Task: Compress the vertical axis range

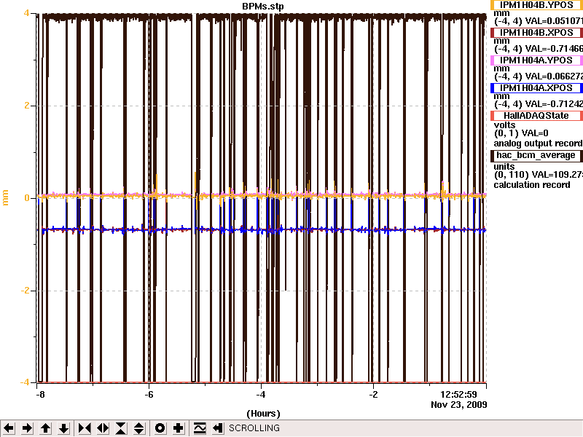Action: 121,428
